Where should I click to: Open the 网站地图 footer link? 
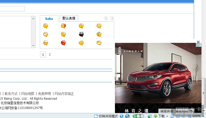click(28, 94)
